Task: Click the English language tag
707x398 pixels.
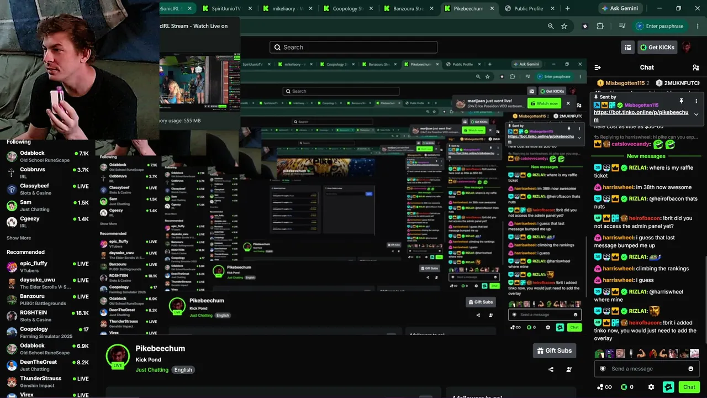Action: (183, 370)
